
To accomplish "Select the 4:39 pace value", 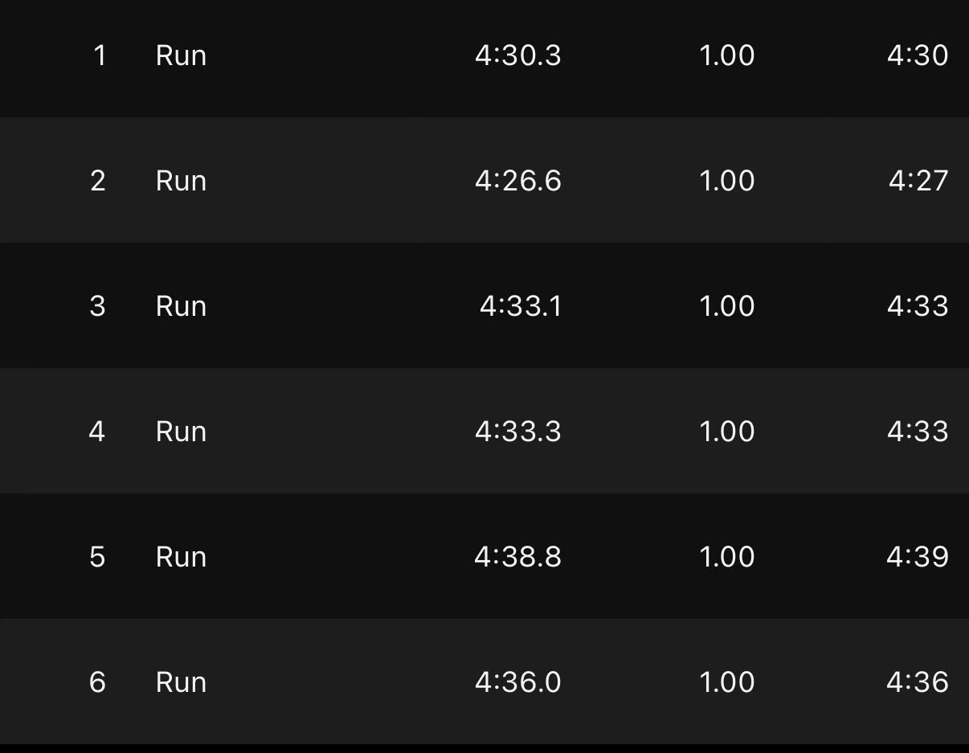I will point(918,557).
